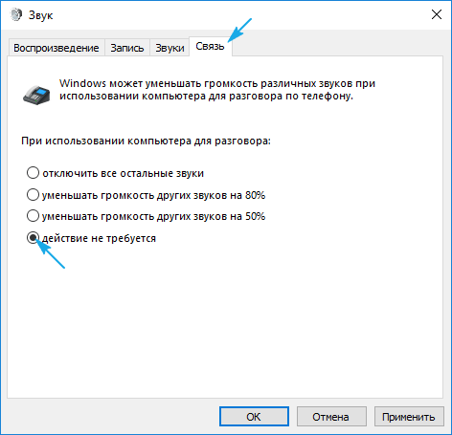Click the speaker icon in the title bar
This screenshot has height=435, width=452.
tap(15, 15)
